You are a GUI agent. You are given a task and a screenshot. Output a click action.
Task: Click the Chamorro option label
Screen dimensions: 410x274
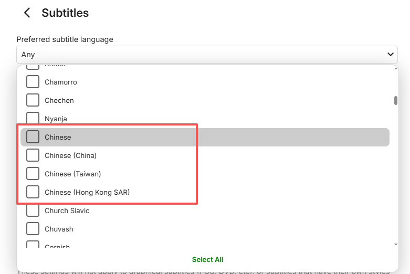tap(61, 82)
